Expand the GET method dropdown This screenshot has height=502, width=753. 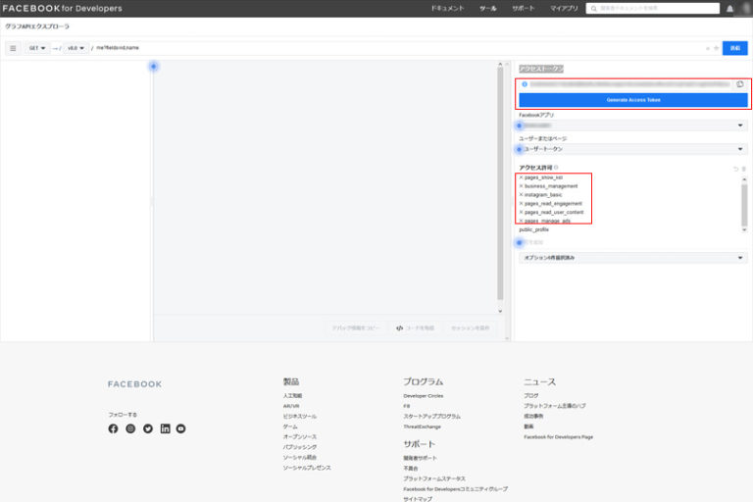(x=37, y=48)
